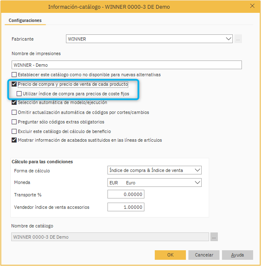Click the browse button beside Nombre de catálogo
The image size is (261, 266).
[x=214, y=237]
